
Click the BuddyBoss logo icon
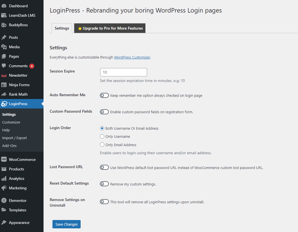(4, 25)
